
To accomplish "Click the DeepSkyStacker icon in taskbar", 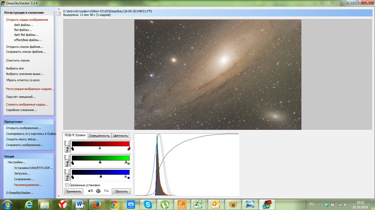I will click(x=267, y=204).
